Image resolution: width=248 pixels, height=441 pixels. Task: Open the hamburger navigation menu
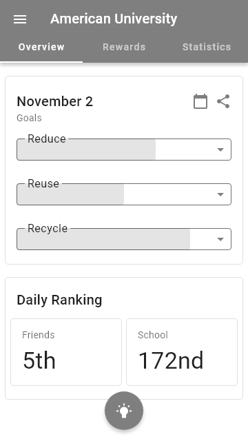coord(20,19)
